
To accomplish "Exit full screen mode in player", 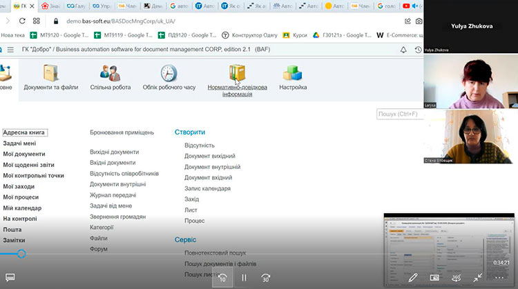I will [x=477, y=277].
